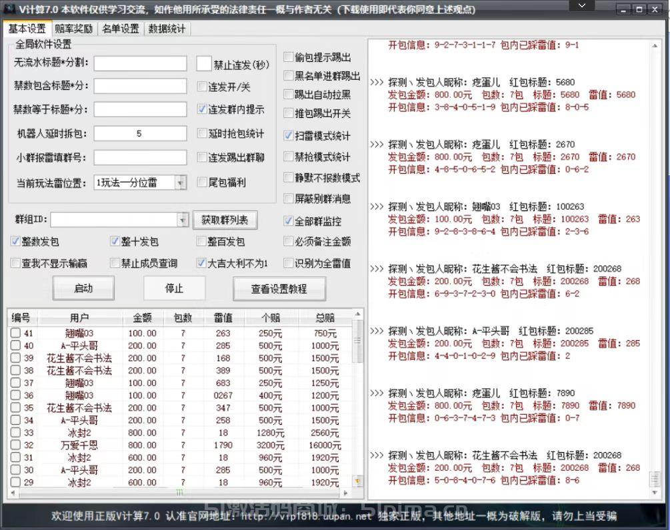
Task: Enable 整百发包 checkbox
Action: pos(201,242)
